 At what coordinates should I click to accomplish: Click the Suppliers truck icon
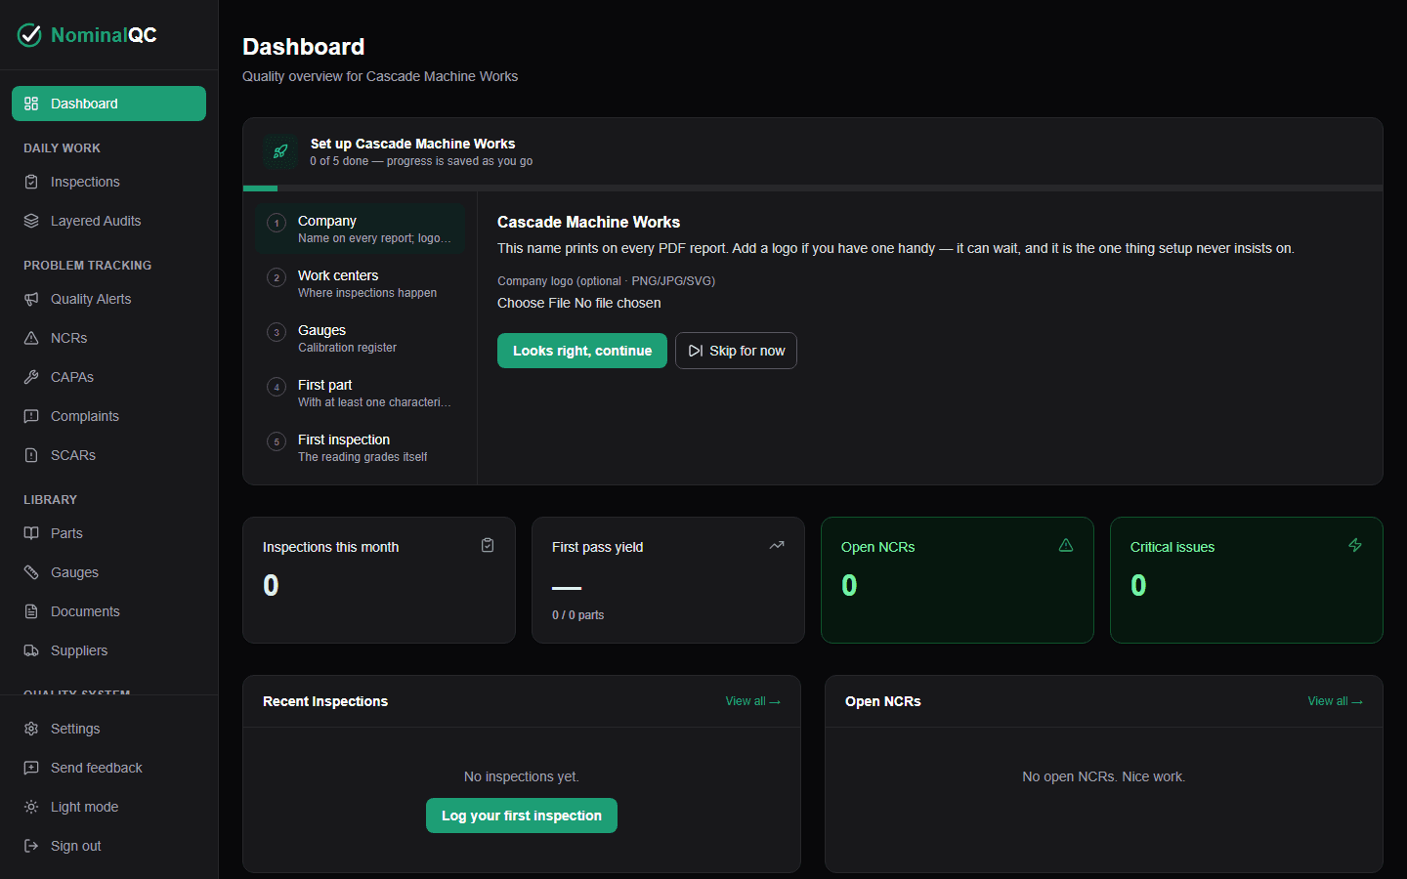[31, 650]
